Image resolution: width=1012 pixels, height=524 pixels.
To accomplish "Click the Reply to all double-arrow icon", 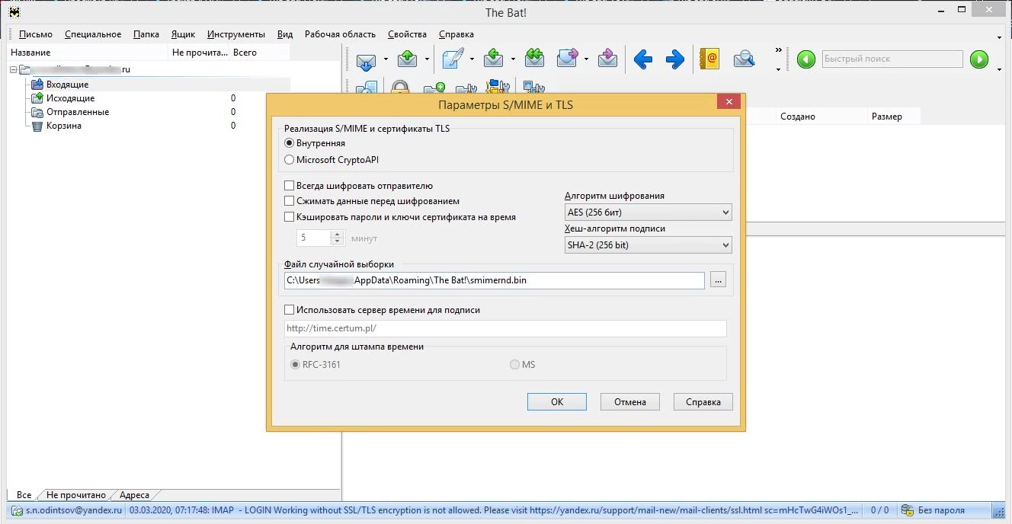I will [x=535, y=59].
